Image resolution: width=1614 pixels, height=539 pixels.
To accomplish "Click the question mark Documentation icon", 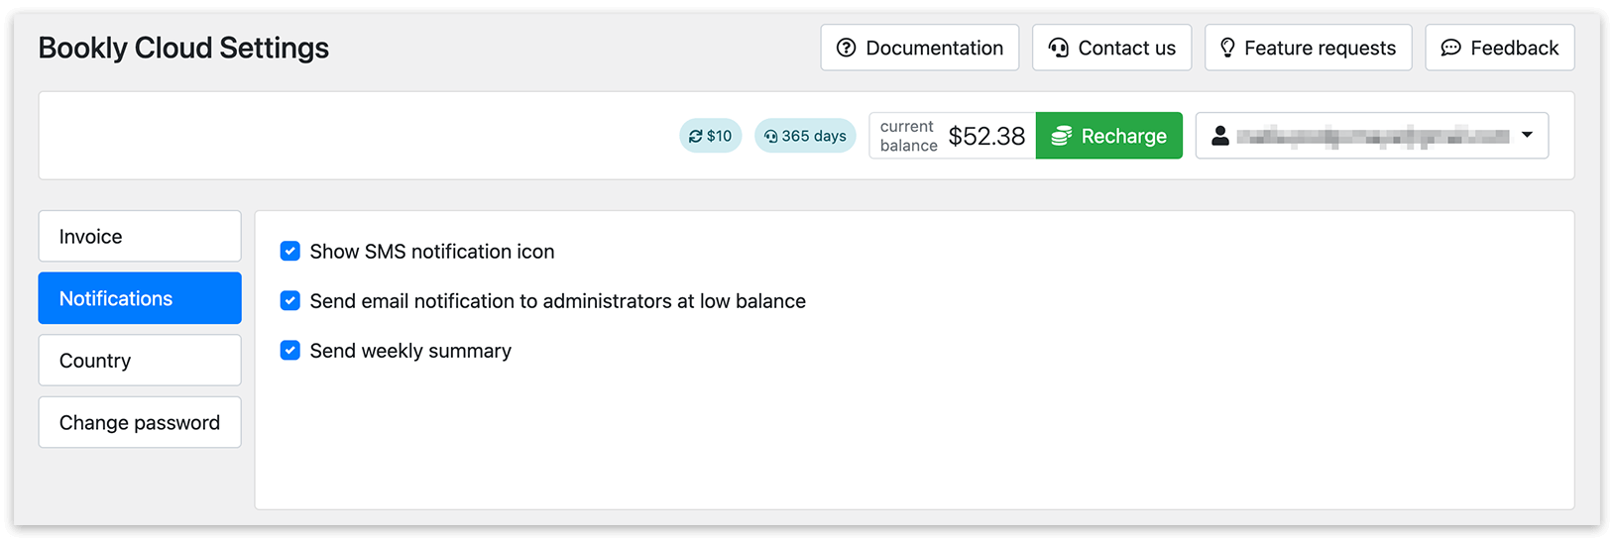I will click(846, 48).
